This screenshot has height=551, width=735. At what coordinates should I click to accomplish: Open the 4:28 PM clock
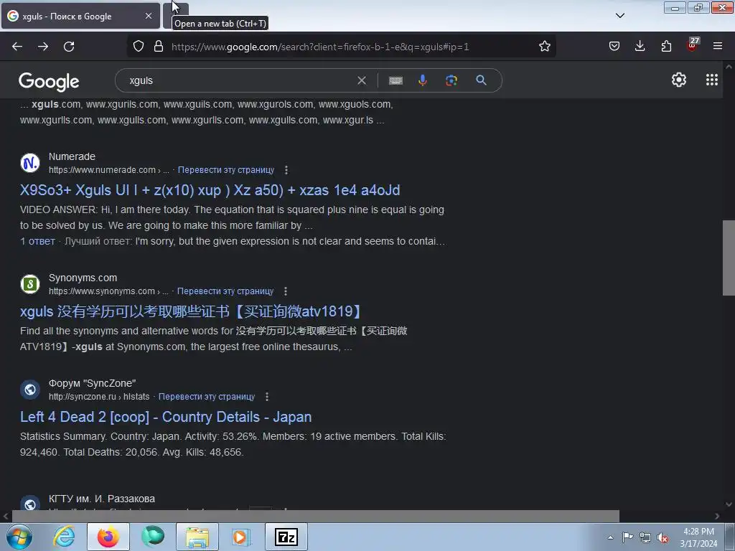(x=698, y=537)
